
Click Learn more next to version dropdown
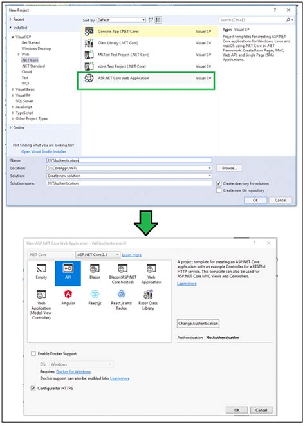tap(132, 255)
